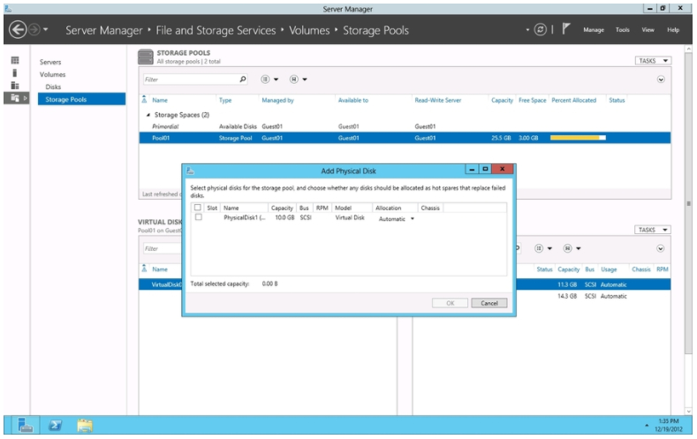Open the Physical Disks TASKS dropdown

[x=653, y=230]
